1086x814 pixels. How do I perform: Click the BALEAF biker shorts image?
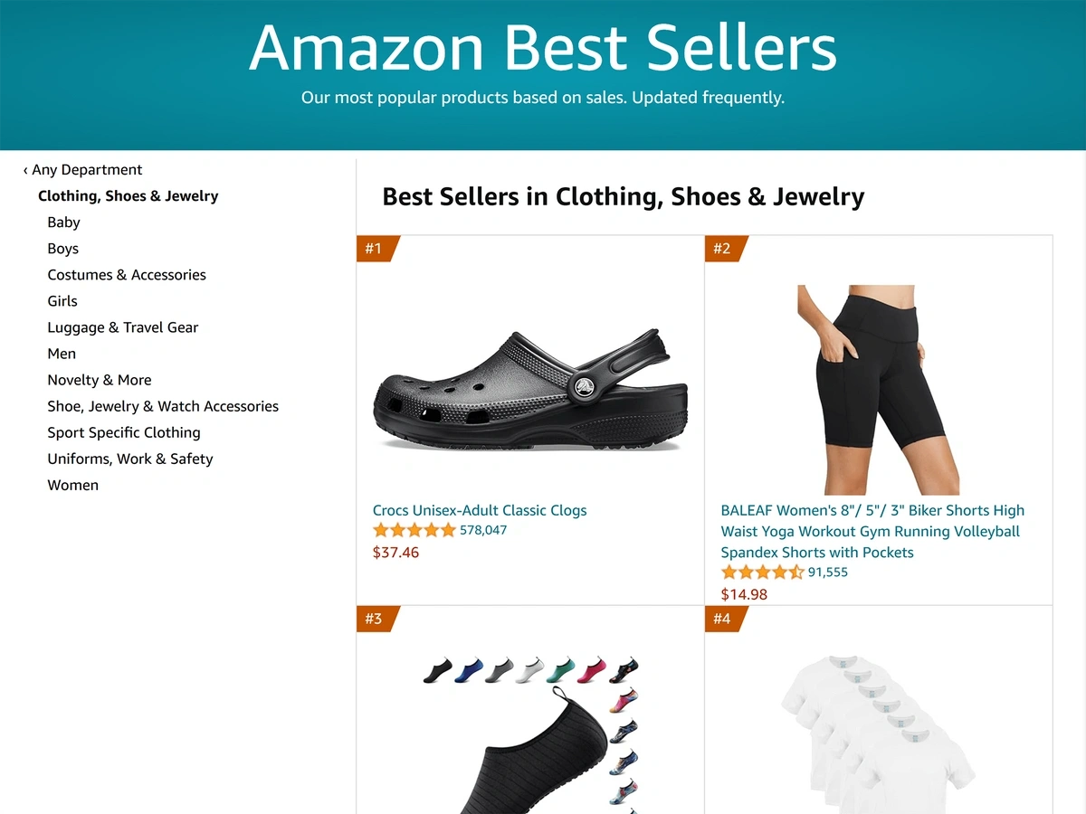878,390
